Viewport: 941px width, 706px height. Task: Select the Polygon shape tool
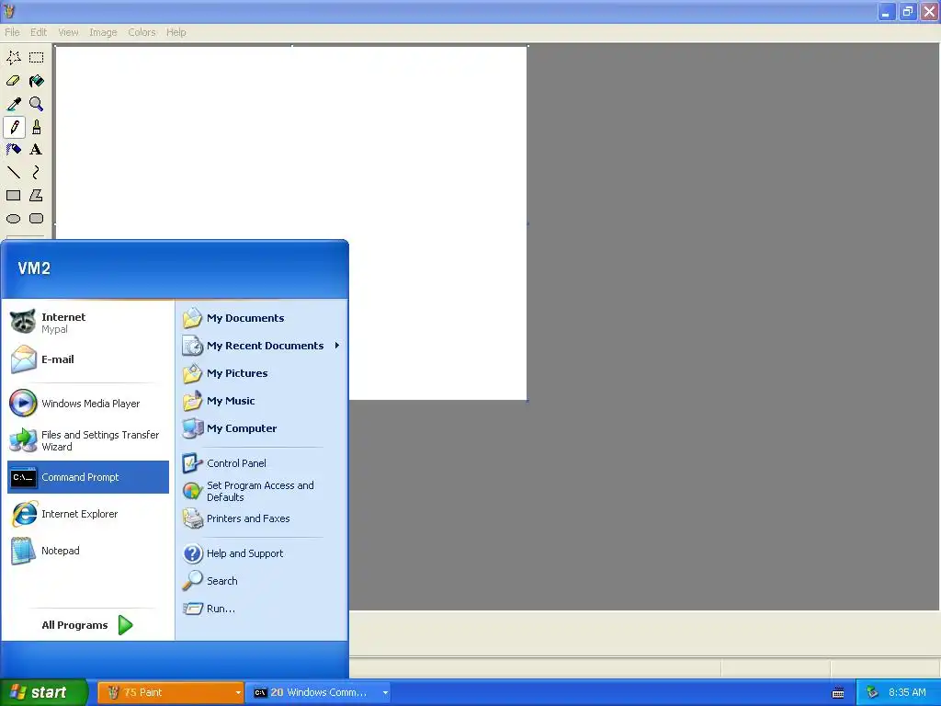pyautogui.click(x=37, y=196)
